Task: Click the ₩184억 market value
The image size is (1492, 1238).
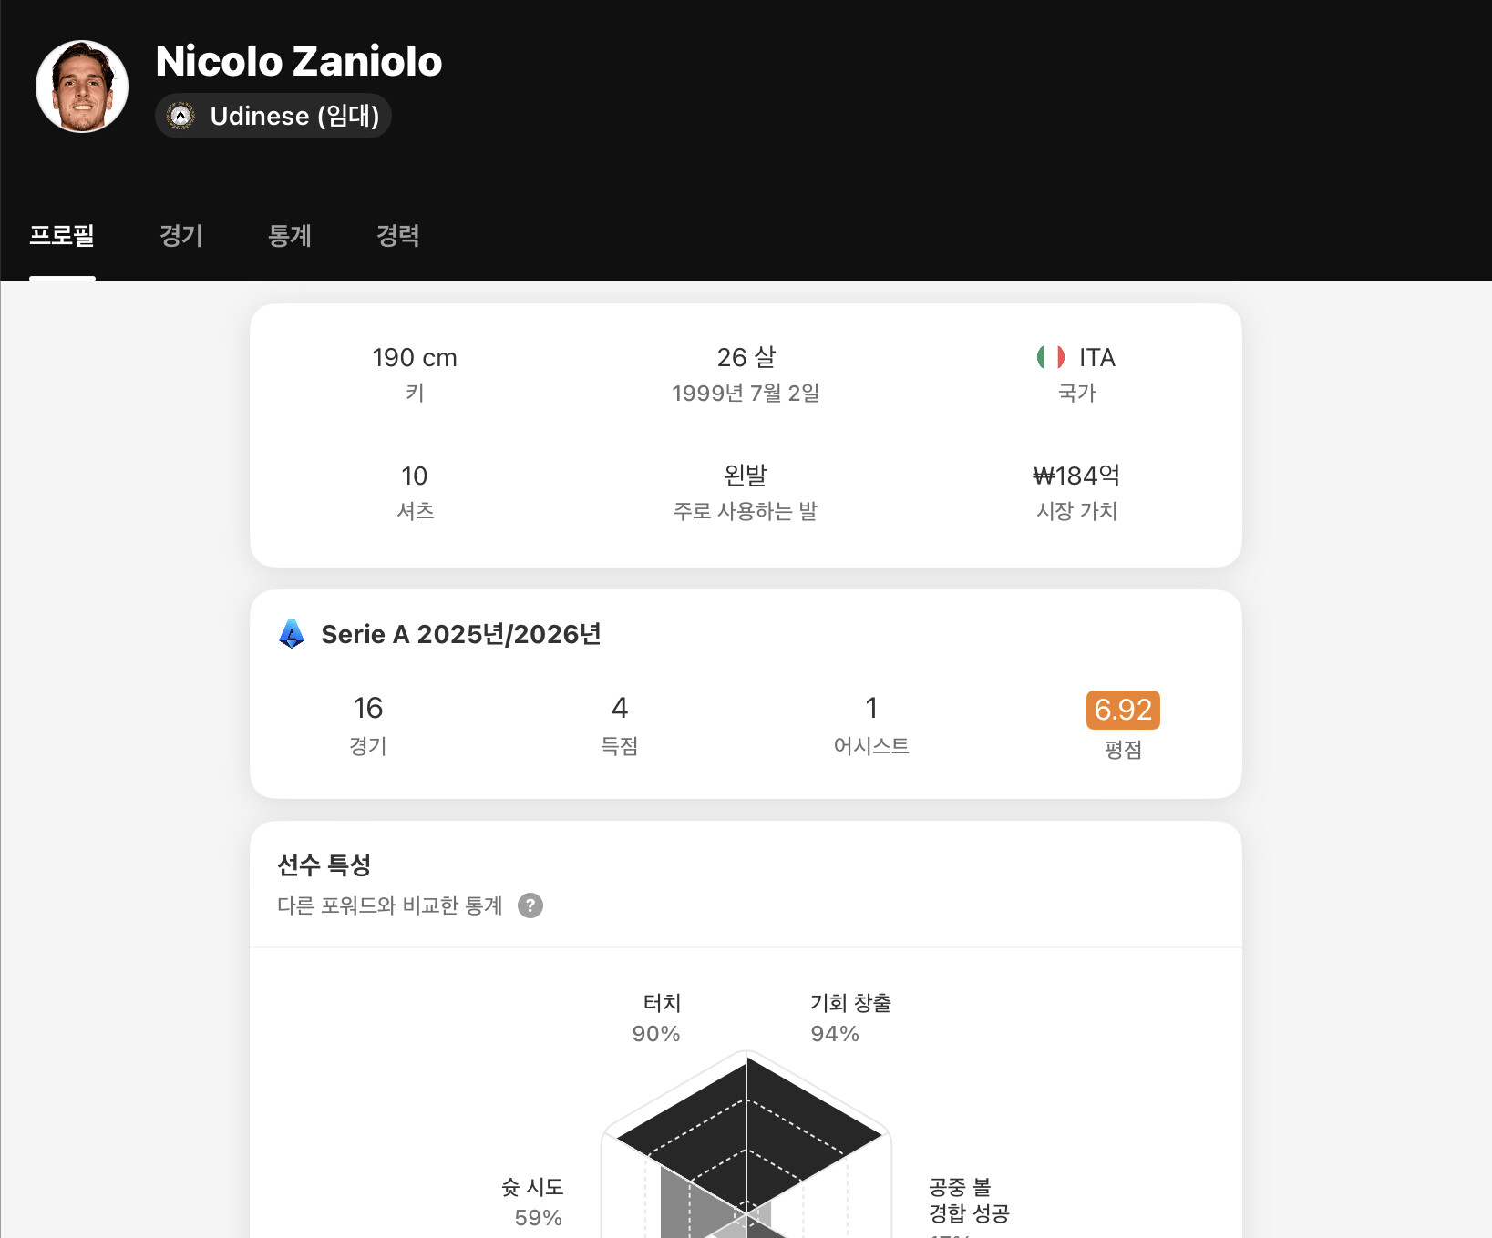Action: pyautogui.click(x=1076, y=476)
